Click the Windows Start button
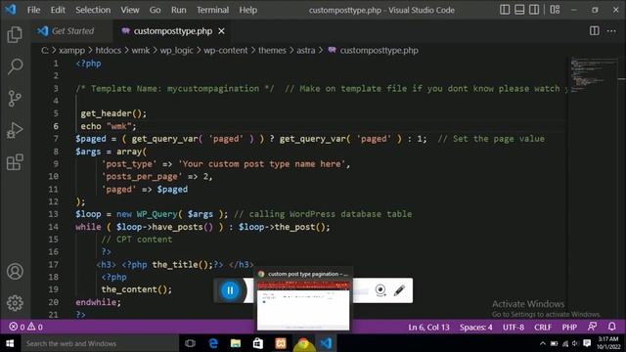The image size is (626, 352). (10, 343)
